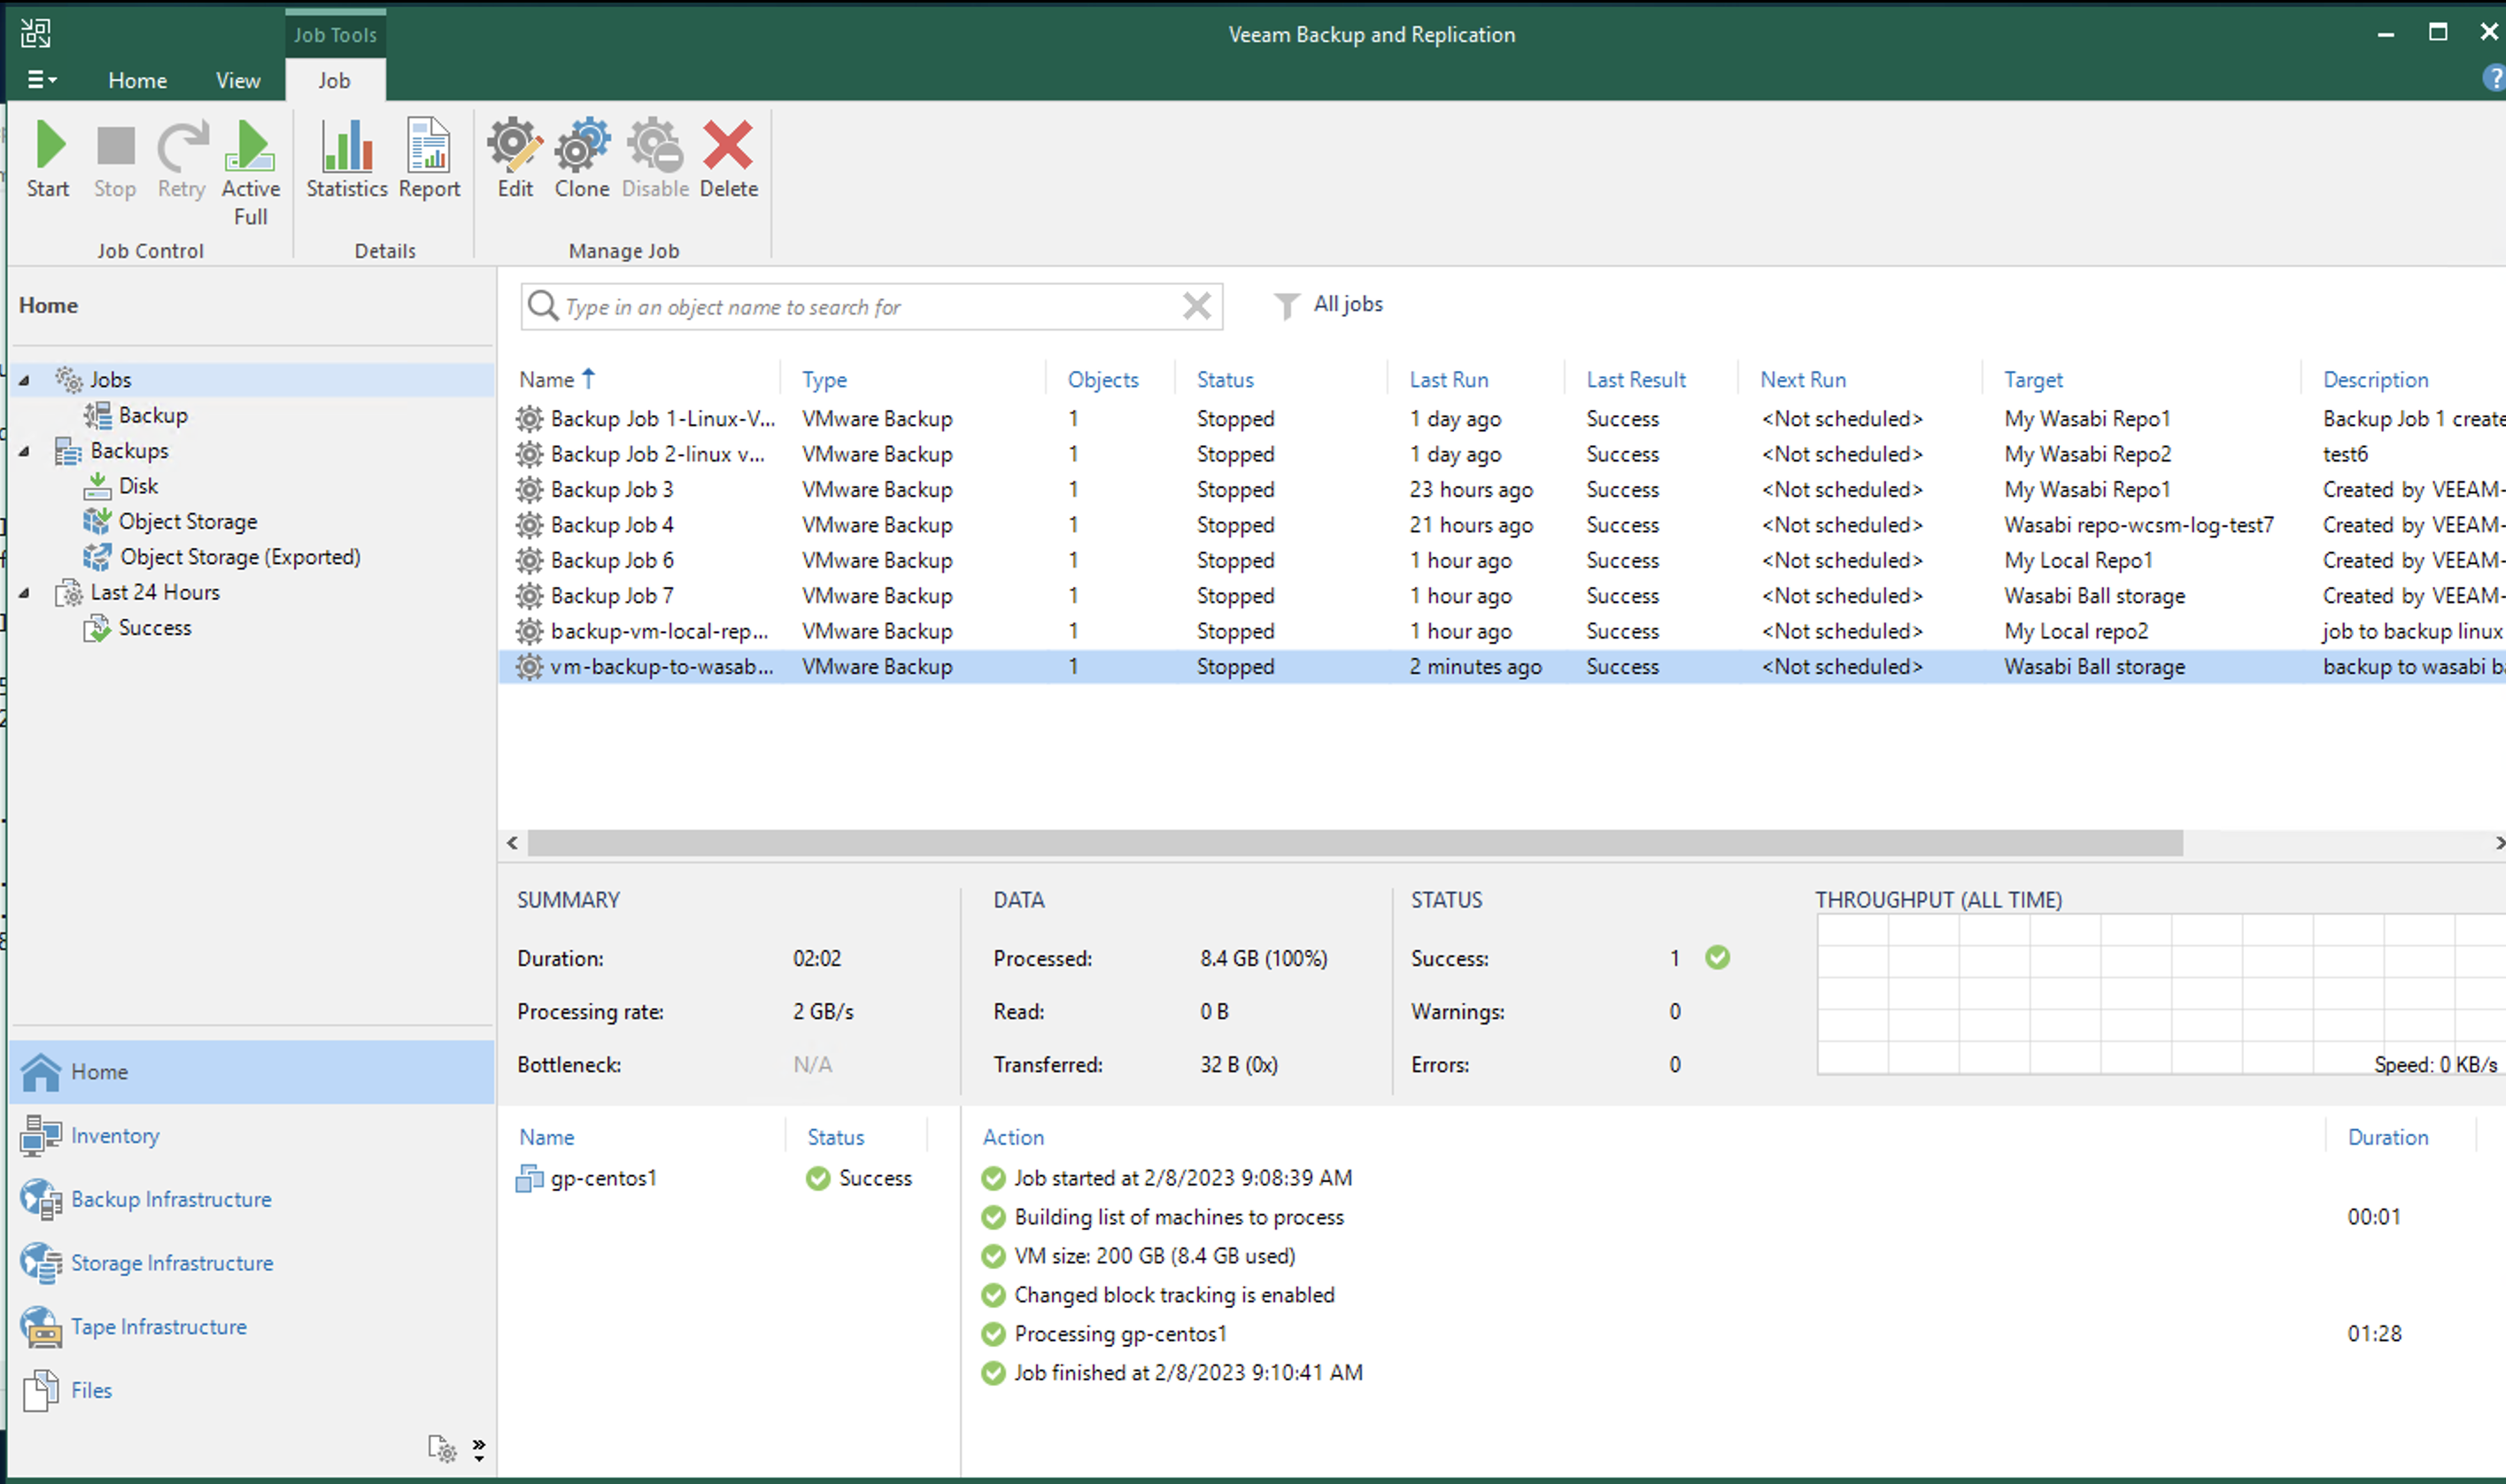This screenshot has height=1484, width=2506.
Task: Sort jobs by Target column
Action: pyautogui.click(x=2033, y=380)
